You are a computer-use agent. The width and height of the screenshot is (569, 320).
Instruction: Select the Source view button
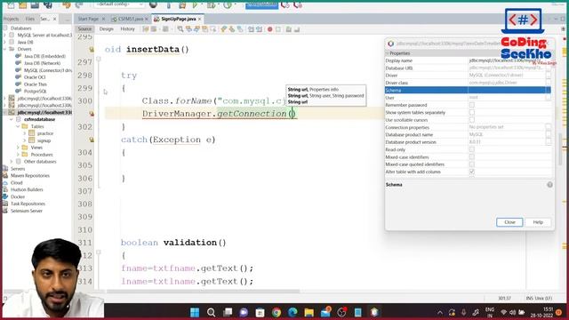[x=84, y=28]
